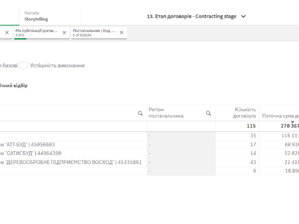Expand the 'Постачальник | Код' selection chip
This screenshot has width=299, height=224.
(93, 33)
